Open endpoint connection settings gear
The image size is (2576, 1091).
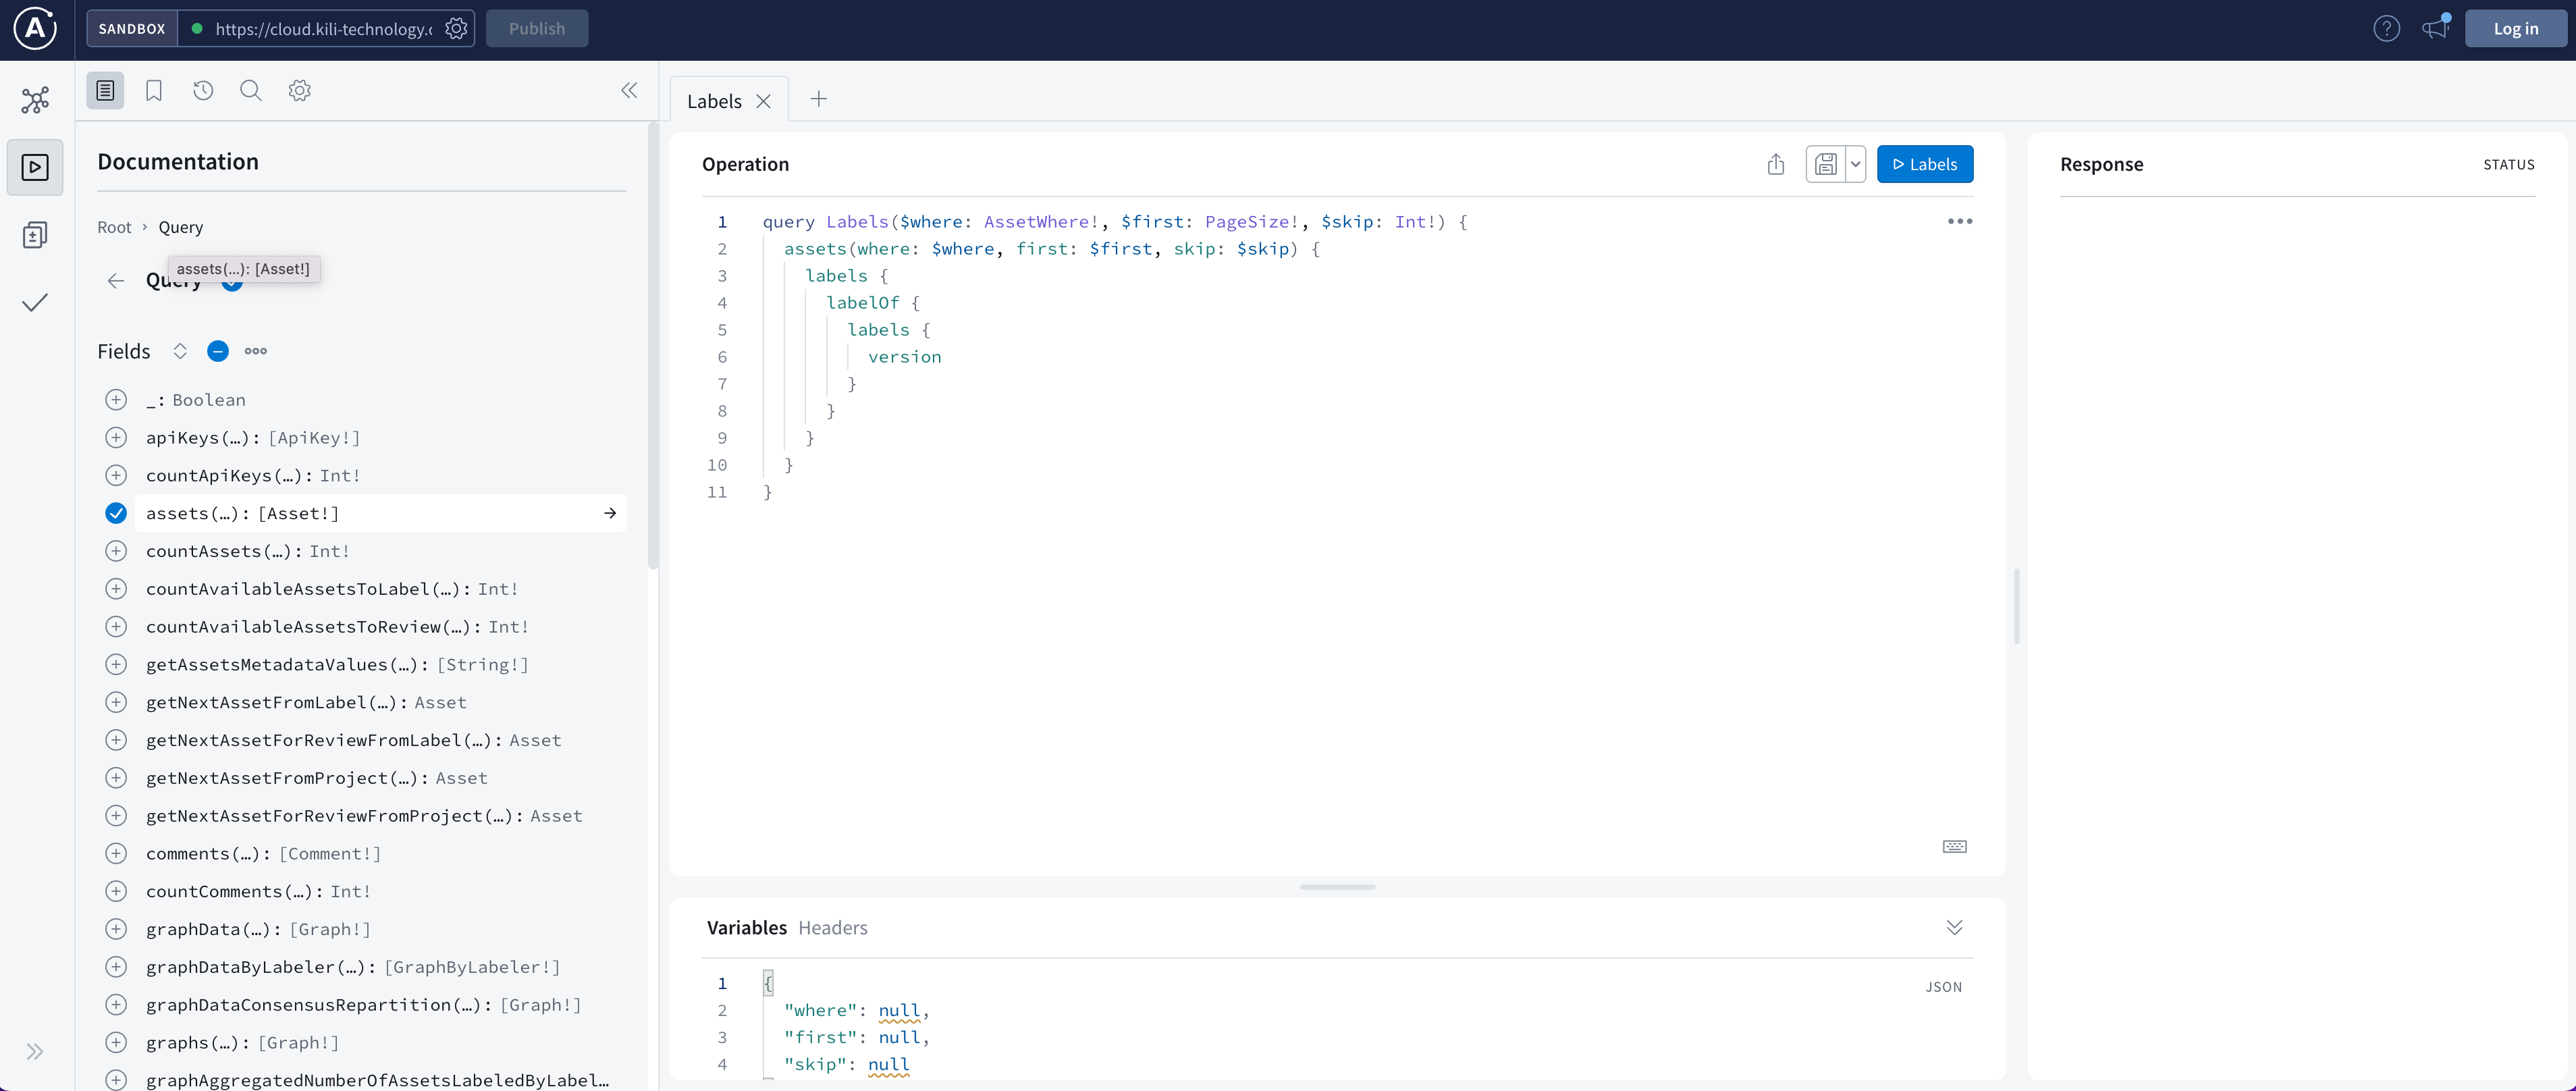(x=456, y=29)
